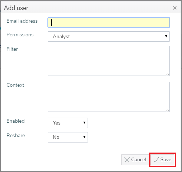Grab the Context textarea resize handle

click(x=168, y=110)
